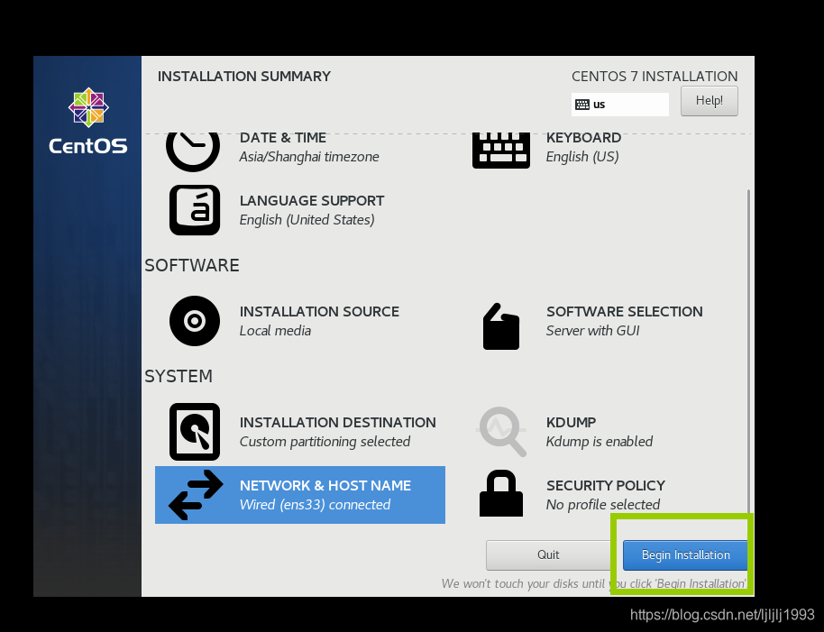This screenshot has width=824, height=632.
Task: Click 'Asia/Shanghai timezone' text
Action: tap(309, 157)
